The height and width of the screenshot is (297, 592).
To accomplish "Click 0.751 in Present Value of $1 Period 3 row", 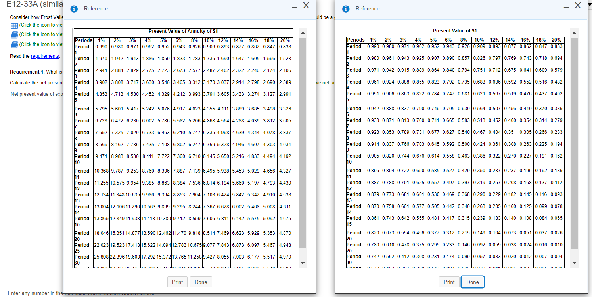I will click(480, 70).
